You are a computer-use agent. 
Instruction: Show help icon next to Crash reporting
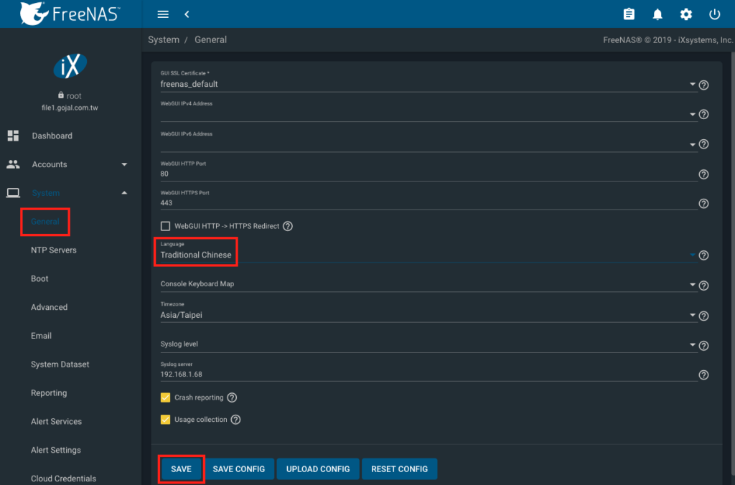pyautogui.click(x=232, y=397)
